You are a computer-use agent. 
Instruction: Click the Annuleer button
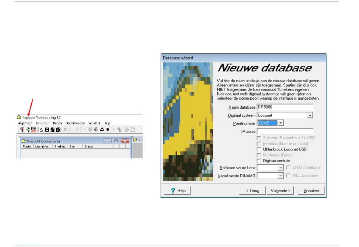point(311,190)
